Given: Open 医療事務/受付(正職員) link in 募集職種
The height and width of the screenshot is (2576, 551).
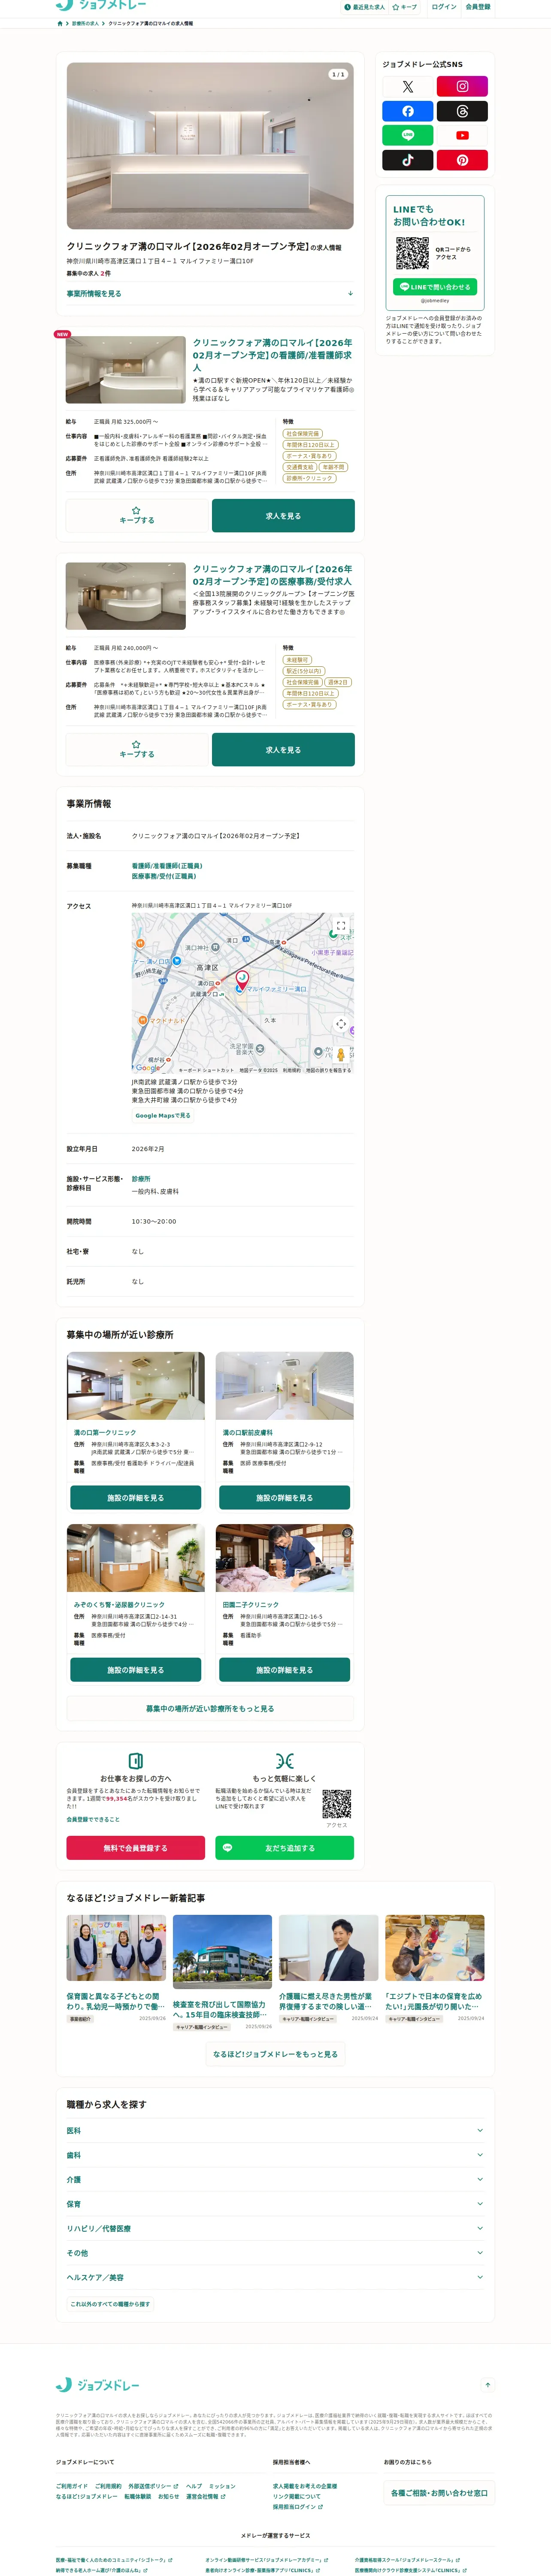Looking at the screenshot, I should pyautogui.click(x=164, y=876).
